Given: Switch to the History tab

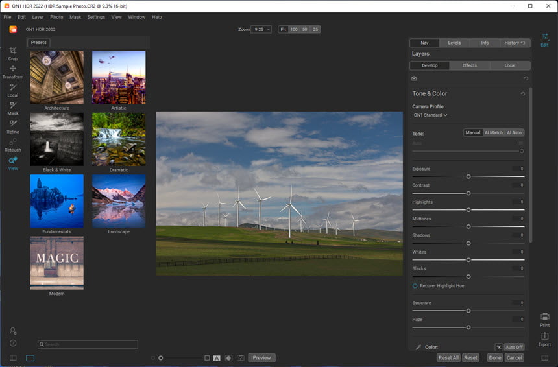Looking at the screenshot, I should 515,43.
